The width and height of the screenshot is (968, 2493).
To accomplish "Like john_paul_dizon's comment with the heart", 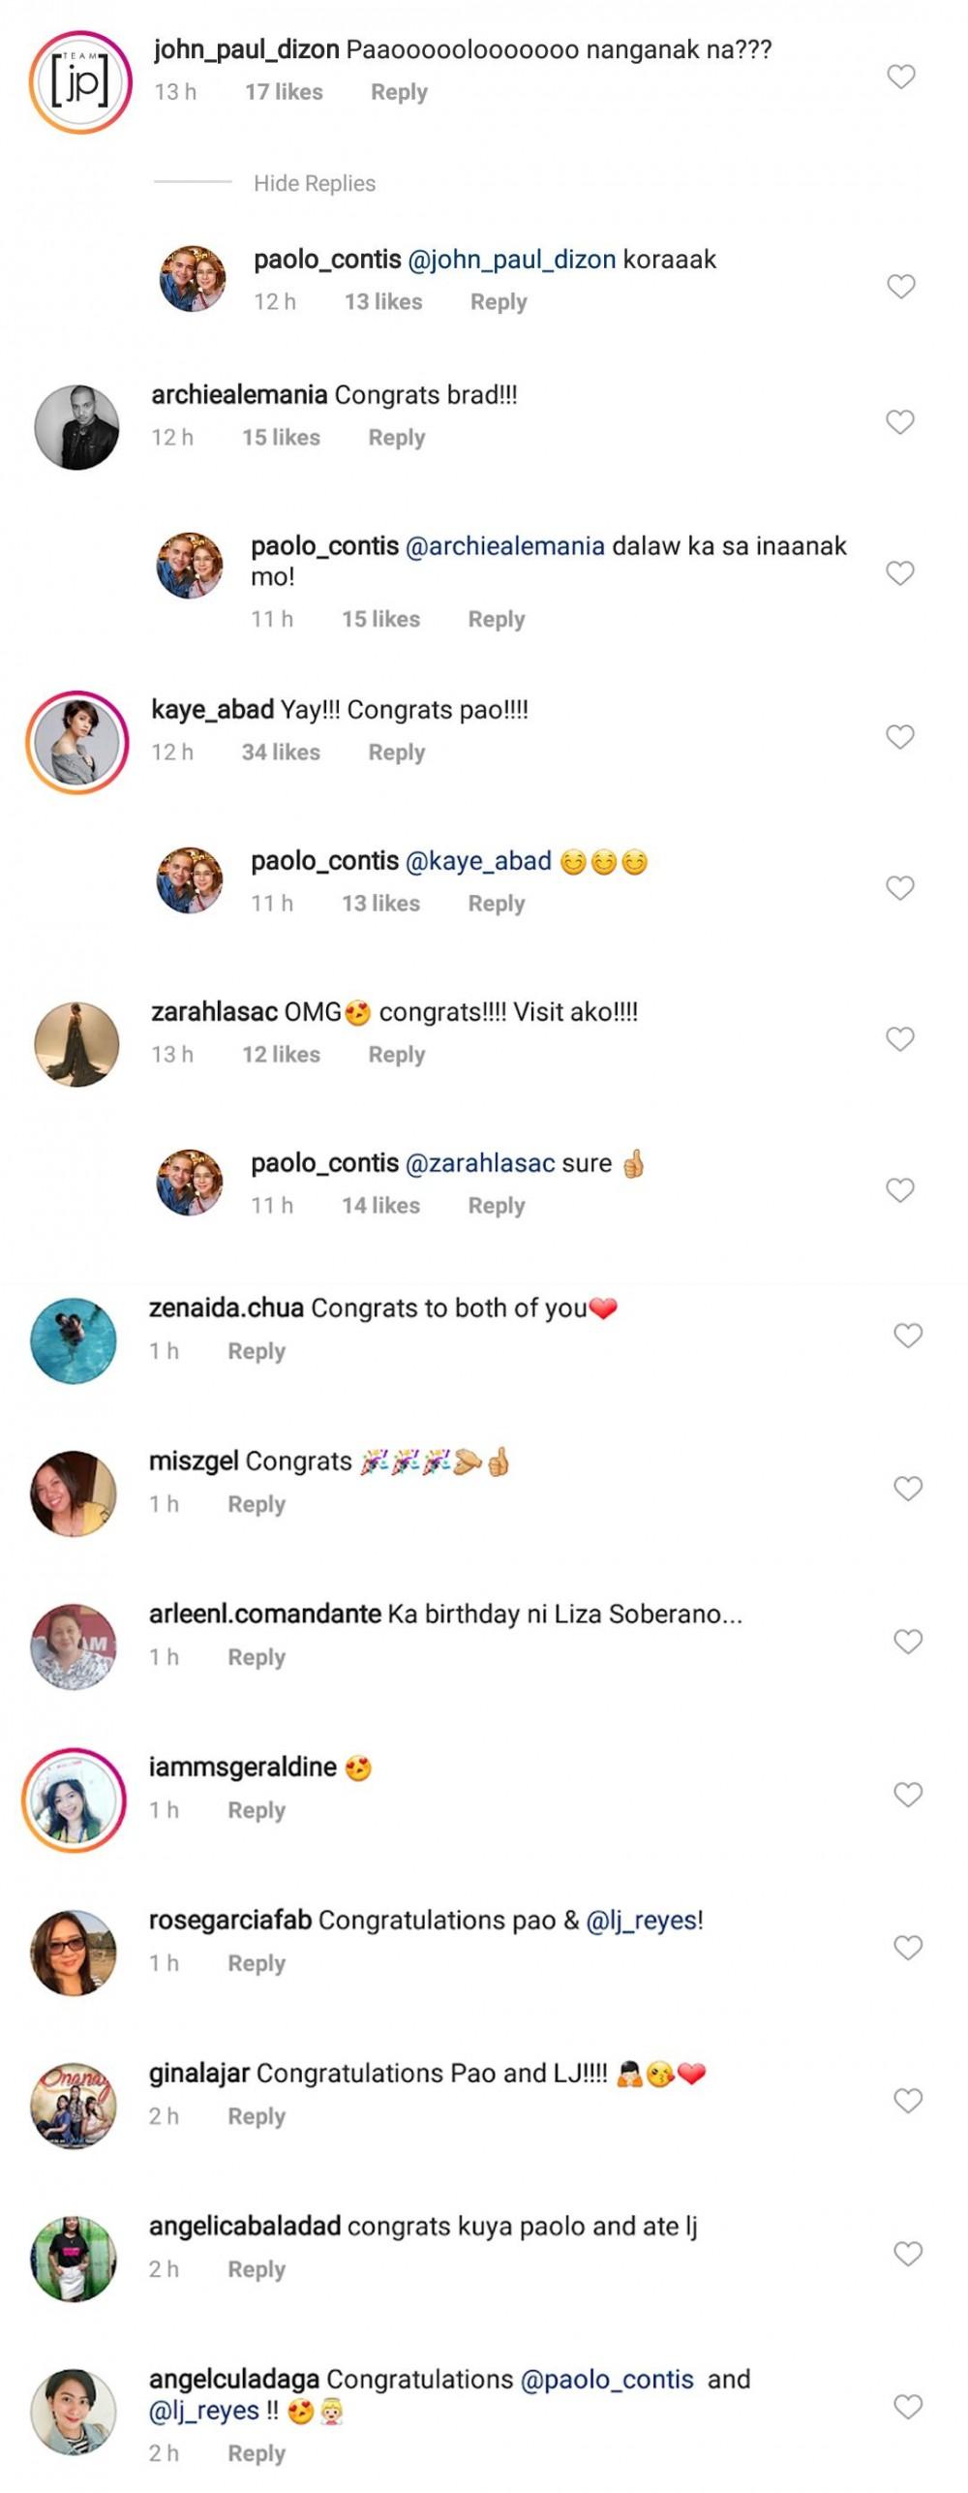I will 901,77.
